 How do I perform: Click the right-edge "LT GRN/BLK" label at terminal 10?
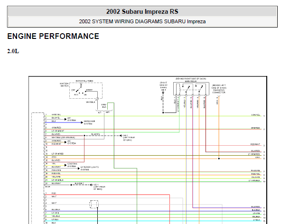pos(254,180)
